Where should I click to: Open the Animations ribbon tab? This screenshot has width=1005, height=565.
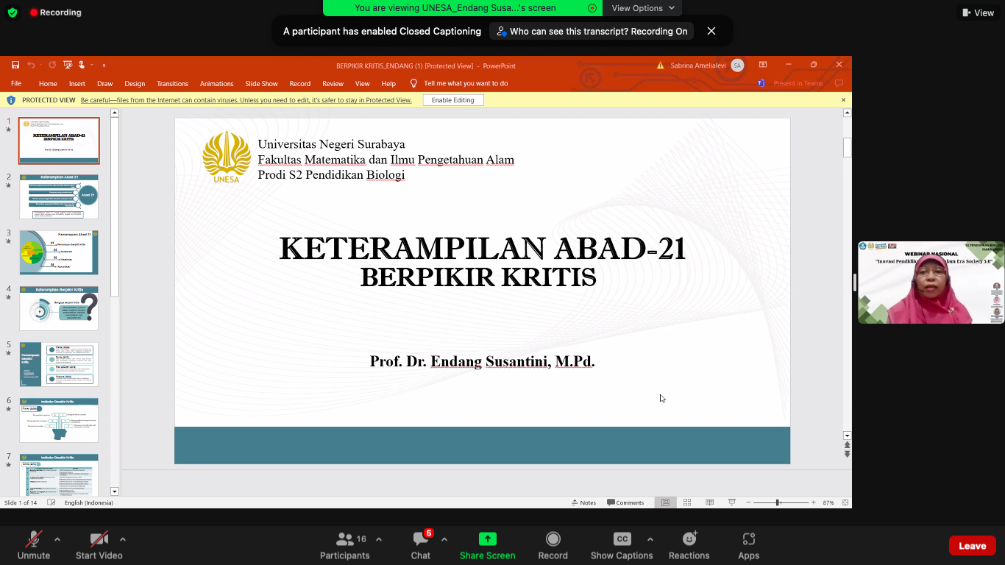coord(216,84)
